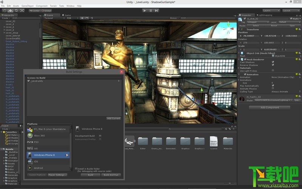This screenshot has width=302, height=189.
Task: Click the Build And Run button
Action: [x=111, y=175]
